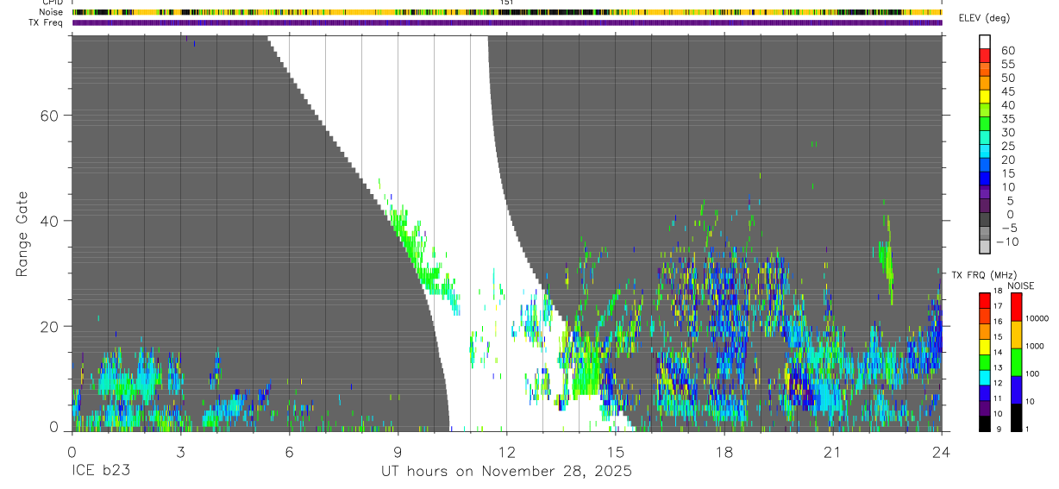
Task: Click TX frequency legend label 18
Action: pos(999,292)
